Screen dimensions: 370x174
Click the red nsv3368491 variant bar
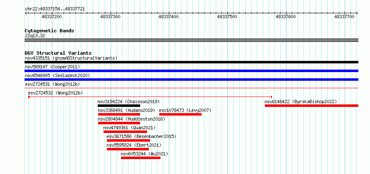click(x=119, y=114)
